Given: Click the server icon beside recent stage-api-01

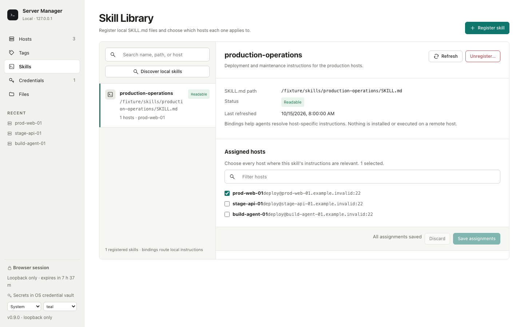Looking at the screenshot, I should coord(10,133).
